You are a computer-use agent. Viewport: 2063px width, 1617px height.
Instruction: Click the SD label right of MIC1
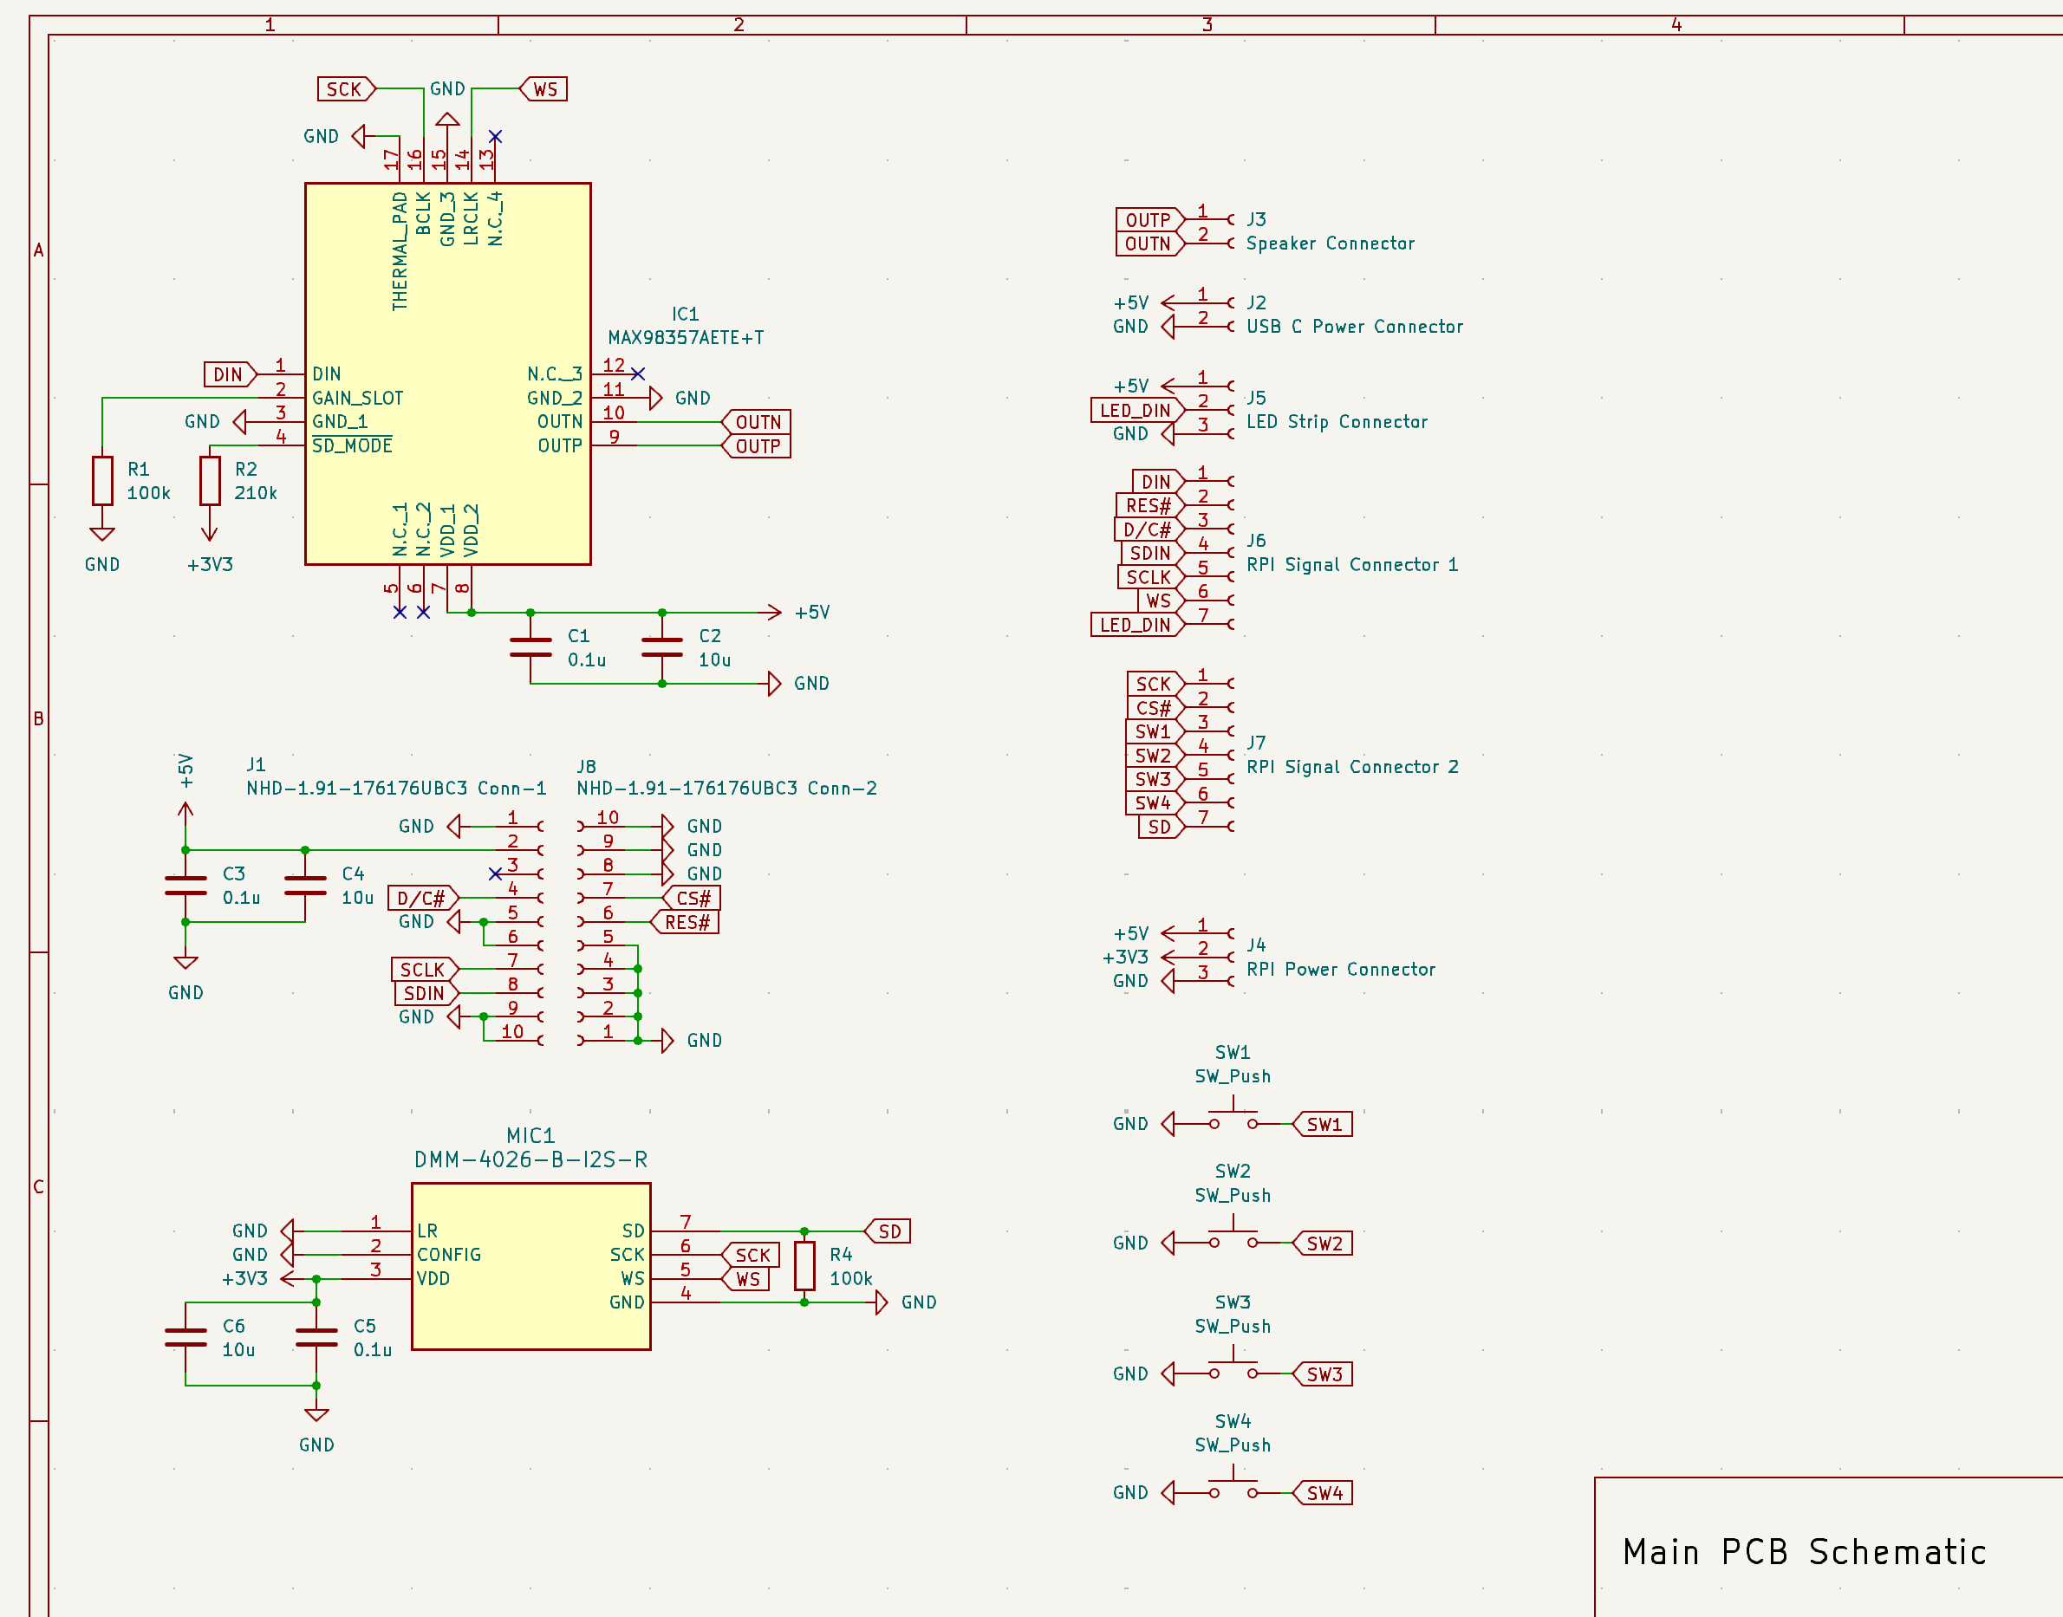tap(888, 1231)
